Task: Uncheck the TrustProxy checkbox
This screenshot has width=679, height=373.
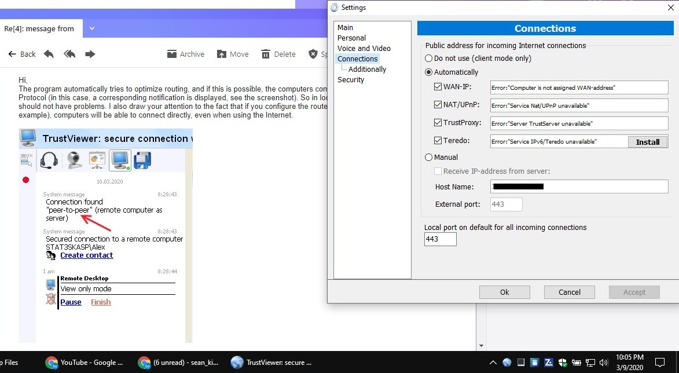Action: (x=438, y=123)
